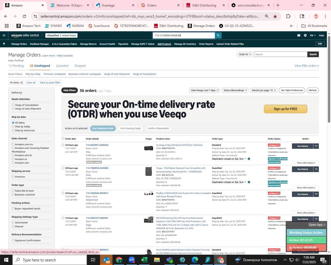Reload the page with refresh icon
This screenshot has height=265, width=331.
coord(24,16)
